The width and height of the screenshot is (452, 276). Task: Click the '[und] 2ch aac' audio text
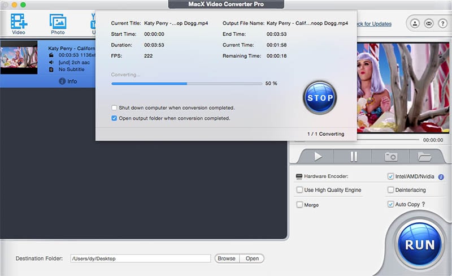tap(74, 62)
